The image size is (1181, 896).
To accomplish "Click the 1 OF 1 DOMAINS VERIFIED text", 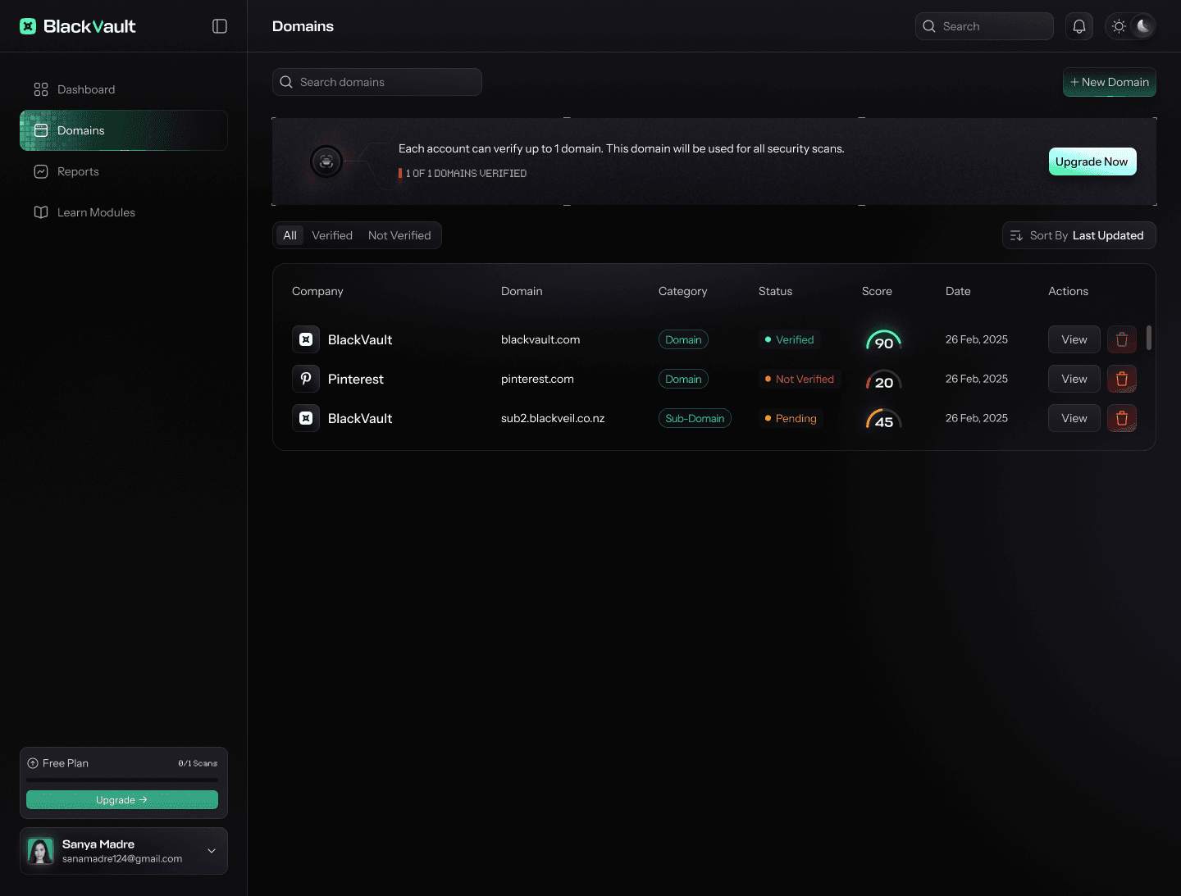I will click(466, 174).
